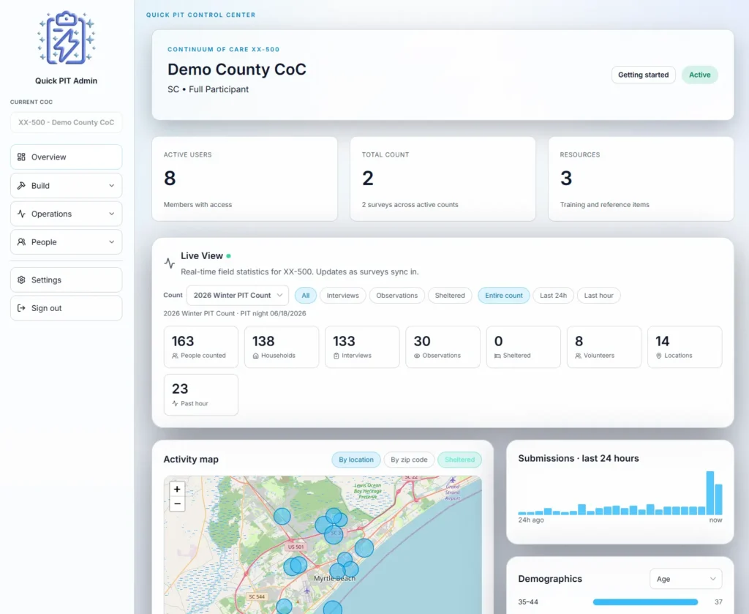749x614 pixels.
Task: Click the 35-44 age demographic bar
Action: (x=645, y=602)
